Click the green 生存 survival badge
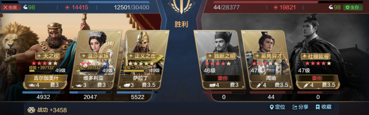This screenshot has width=369, height=115. click(353, 7)
